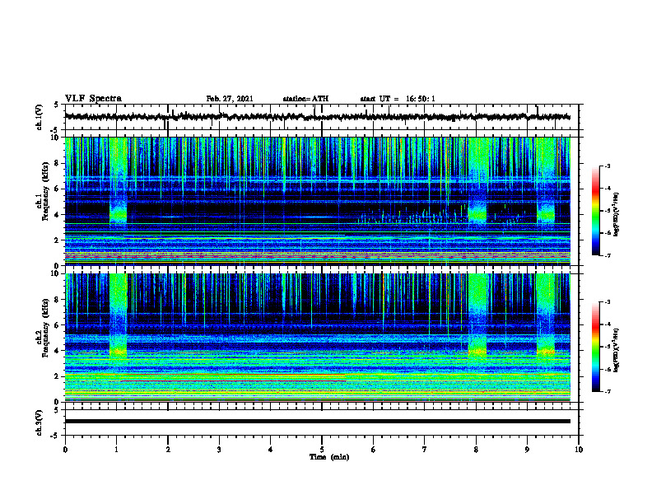This screenshot has width=652, height=504.
Task: Click the "ch.3(V)" waveform axis label
Action: (40, 422)
